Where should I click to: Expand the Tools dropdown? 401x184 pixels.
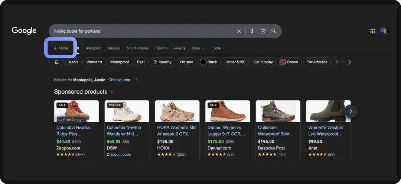[x=218, y=48]
